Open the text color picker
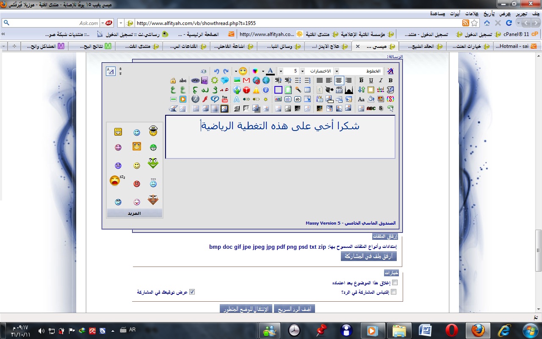 [270, 71]
